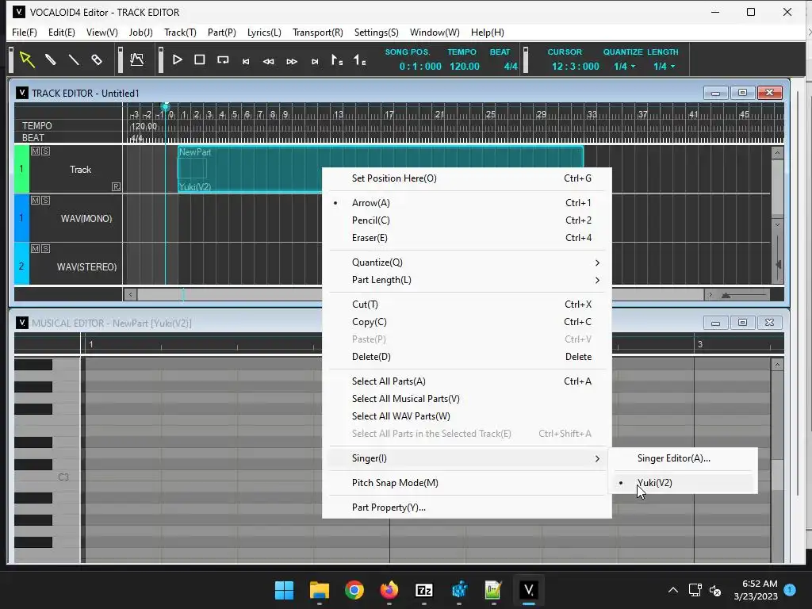Click track editor horizontal scrollbar right arrow

(710, 295)
